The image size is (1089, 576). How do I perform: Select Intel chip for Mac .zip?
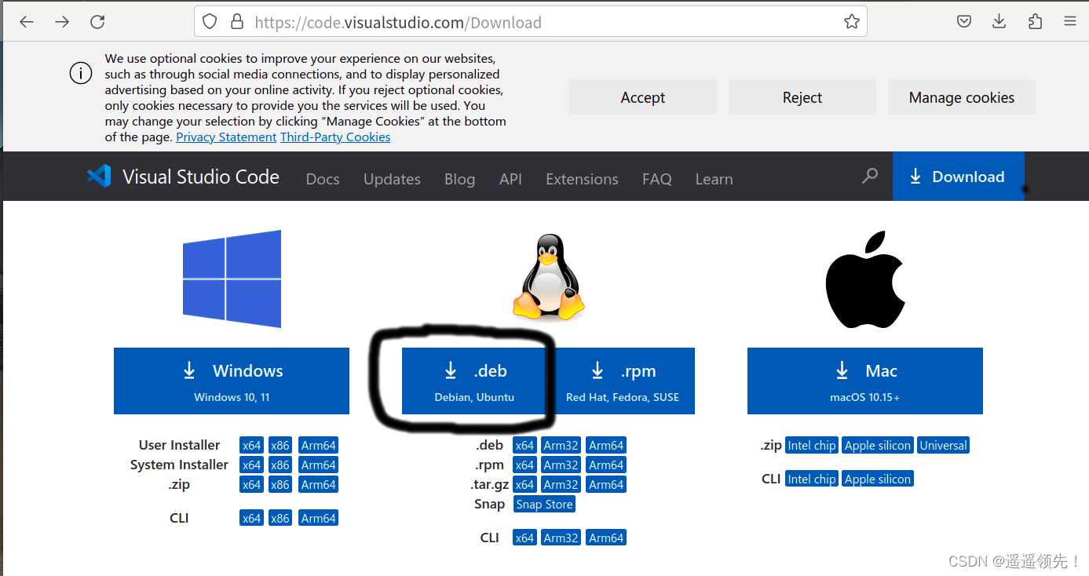point(812,445)
